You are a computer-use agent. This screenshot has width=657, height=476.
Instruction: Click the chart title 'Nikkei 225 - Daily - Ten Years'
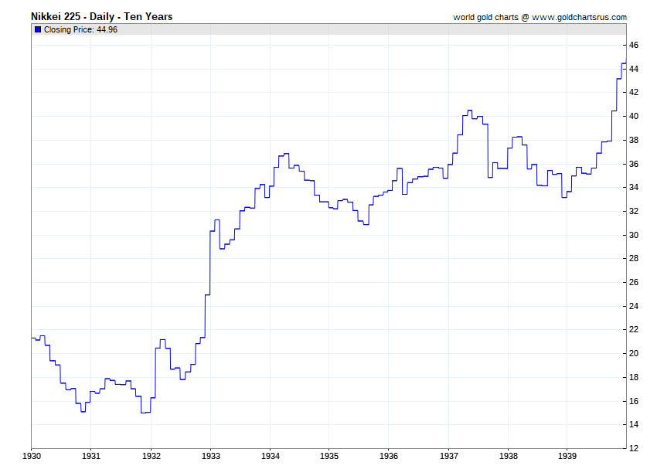pyautogui.click(x=102, y=17)
